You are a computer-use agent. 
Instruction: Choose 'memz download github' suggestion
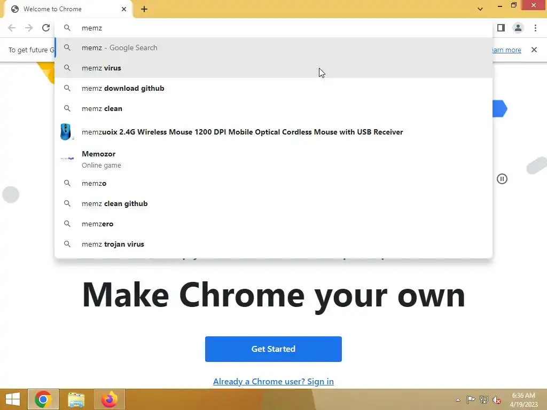click(x=274, y=88)
